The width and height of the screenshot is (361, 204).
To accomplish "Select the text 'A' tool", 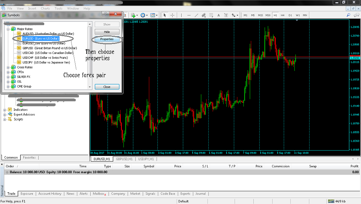I will pos(218,15).
